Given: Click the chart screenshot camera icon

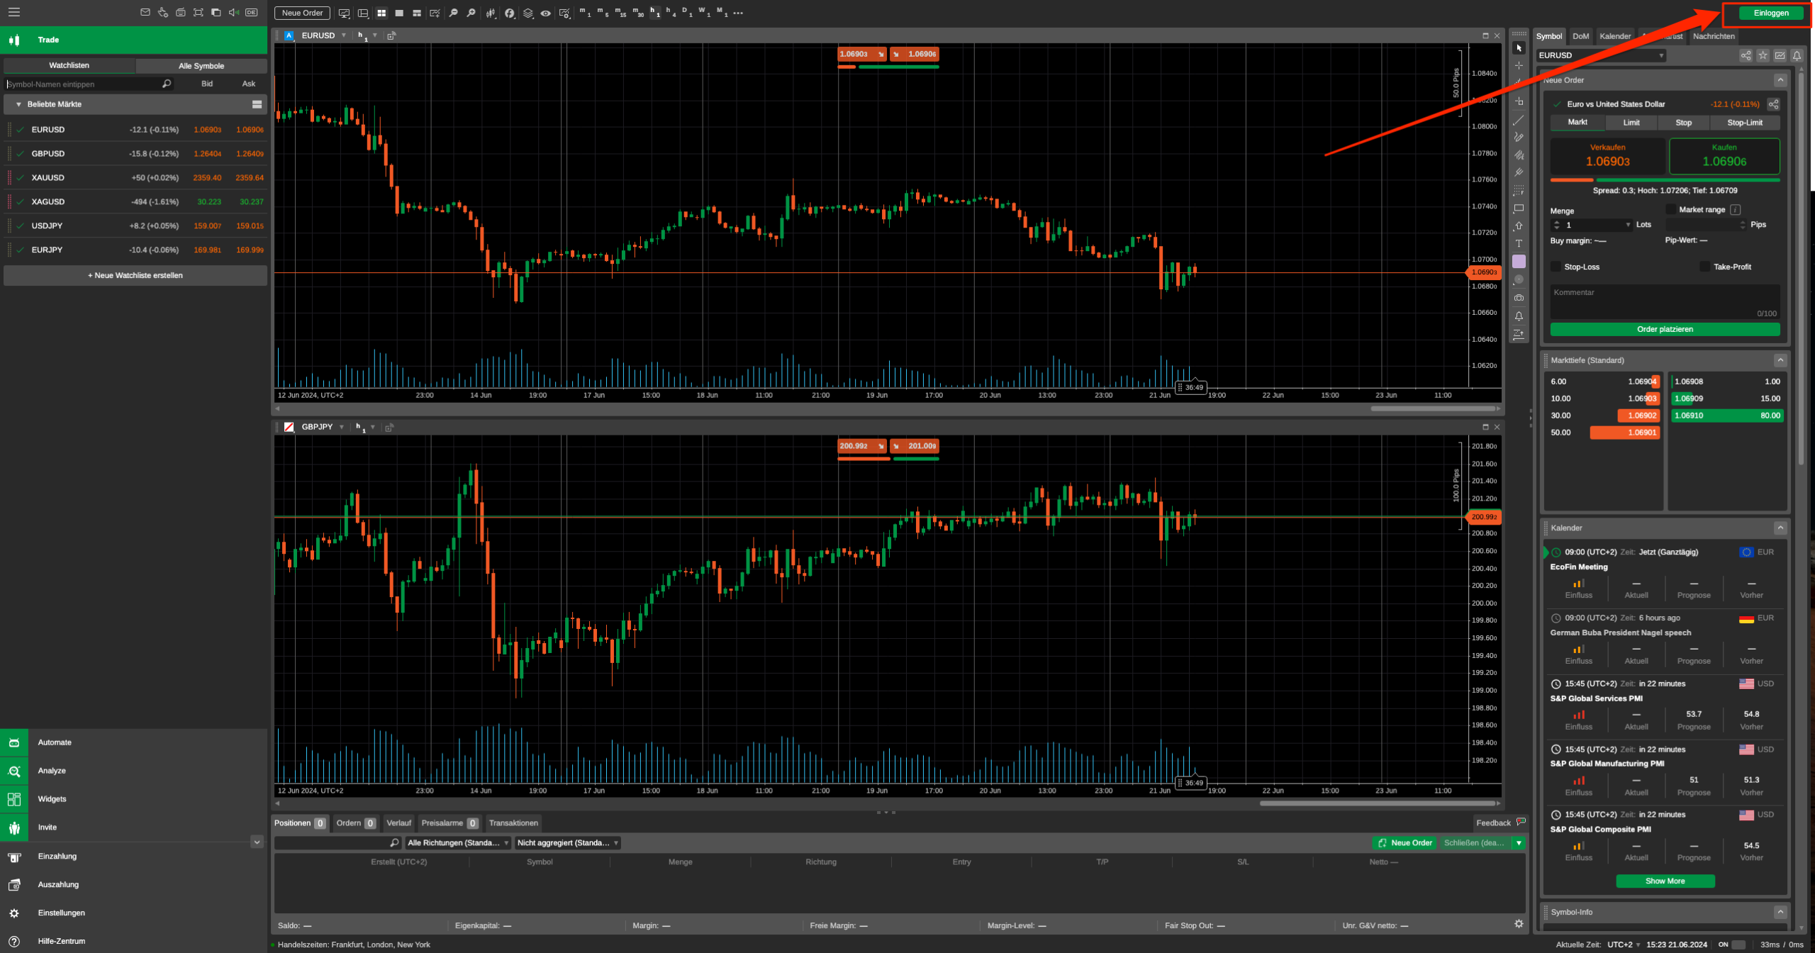Looking at the screenshot, I should point(1519,298).
